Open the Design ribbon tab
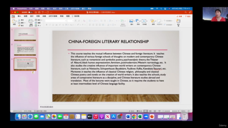Viewport: 228px width, 128px height. [x=32, y=16]
